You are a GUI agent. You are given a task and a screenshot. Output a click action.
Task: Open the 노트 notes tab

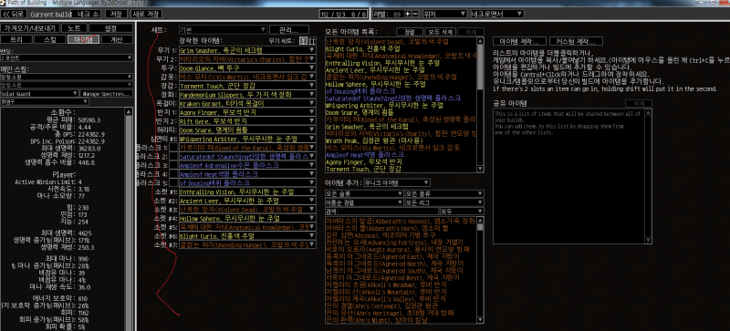pos(74,28)
